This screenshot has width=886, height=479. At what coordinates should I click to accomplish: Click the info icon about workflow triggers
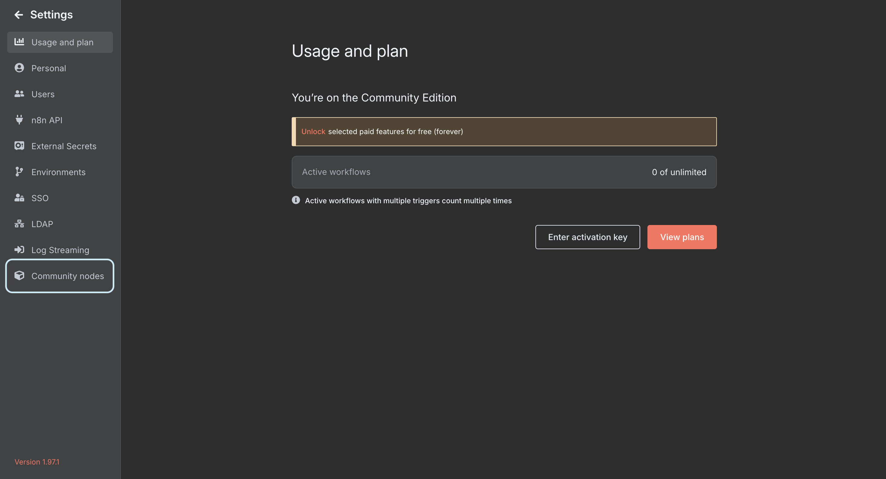pyautogui.click(x=295, y=200)
